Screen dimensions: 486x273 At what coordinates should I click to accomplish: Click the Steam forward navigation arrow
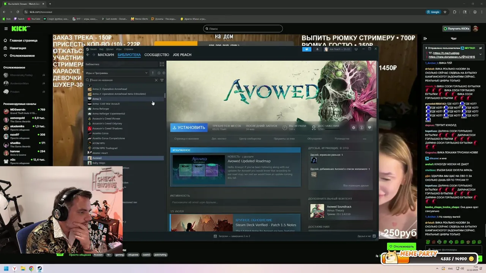pos(93,55)
